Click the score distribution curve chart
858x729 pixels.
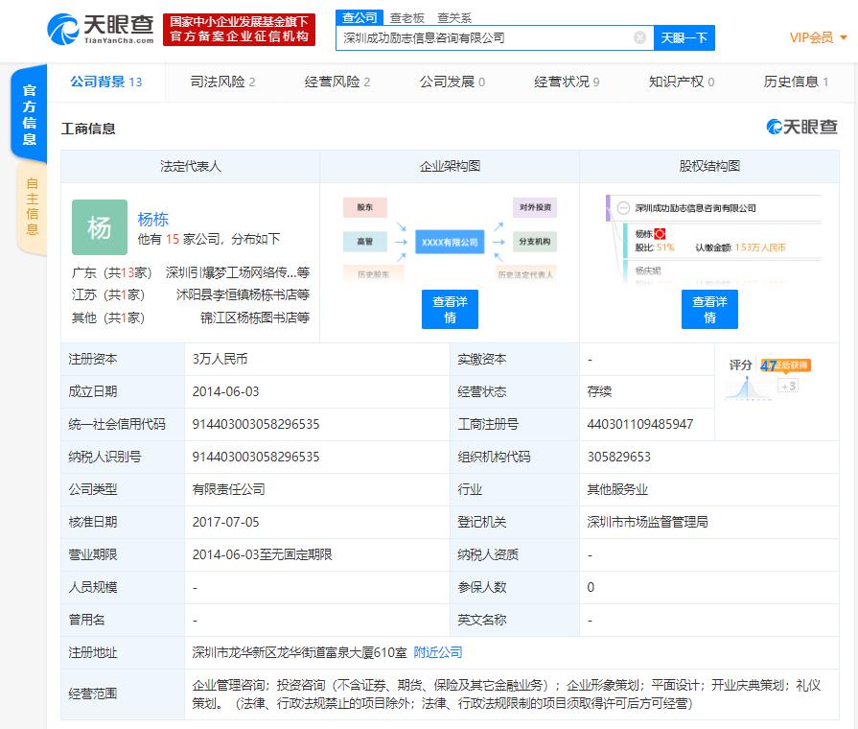(749, 386)
